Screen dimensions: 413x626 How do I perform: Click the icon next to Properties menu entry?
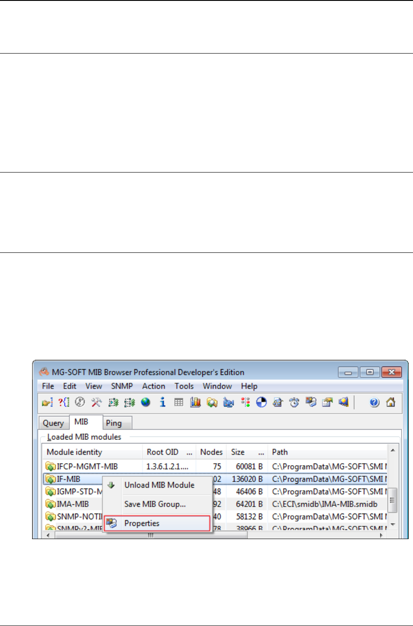click(112, 523)
